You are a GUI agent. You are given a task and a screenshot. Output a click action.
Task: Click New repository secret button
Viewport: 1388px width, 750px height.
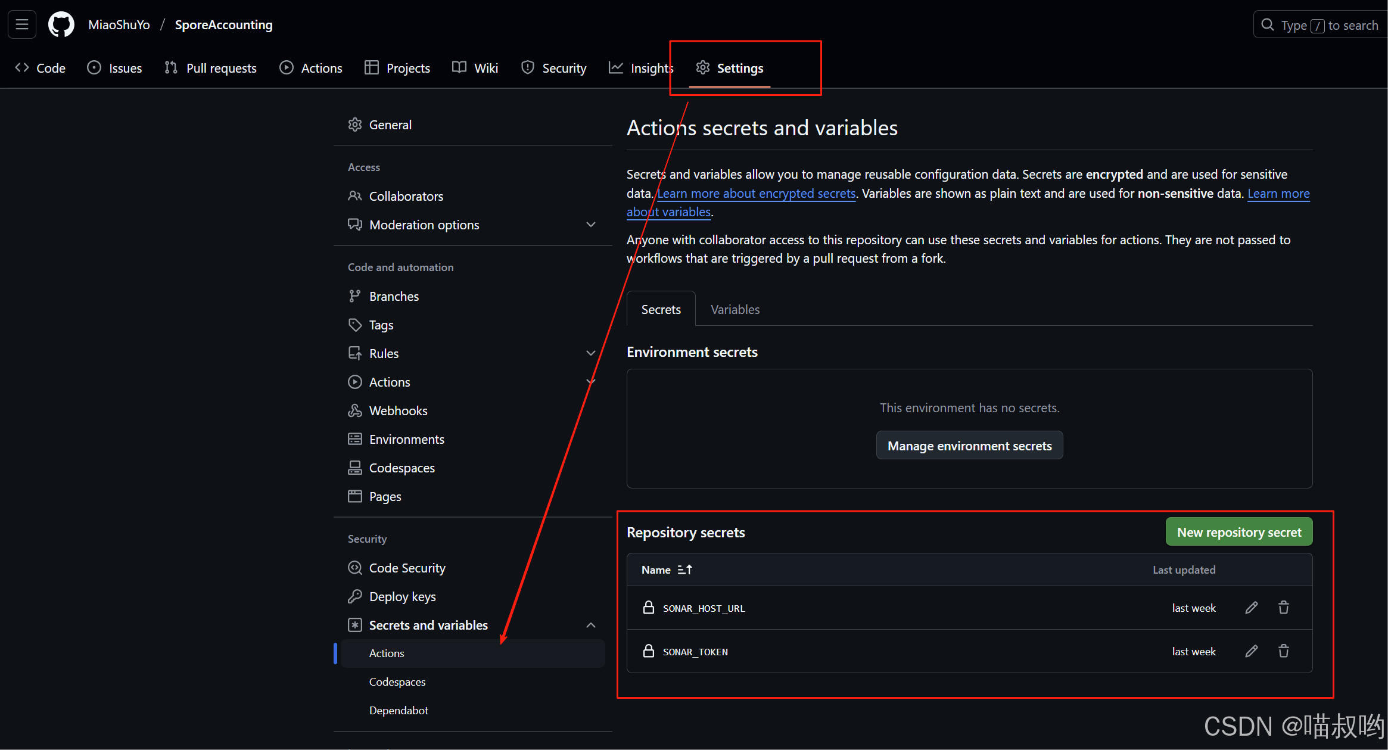click(x=1238, y=533)
